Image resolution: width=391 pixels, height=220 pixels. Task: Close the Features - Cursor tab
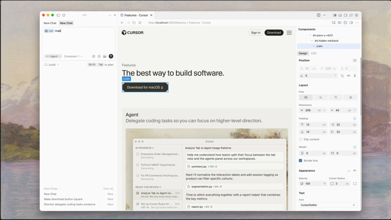point(151,15)
